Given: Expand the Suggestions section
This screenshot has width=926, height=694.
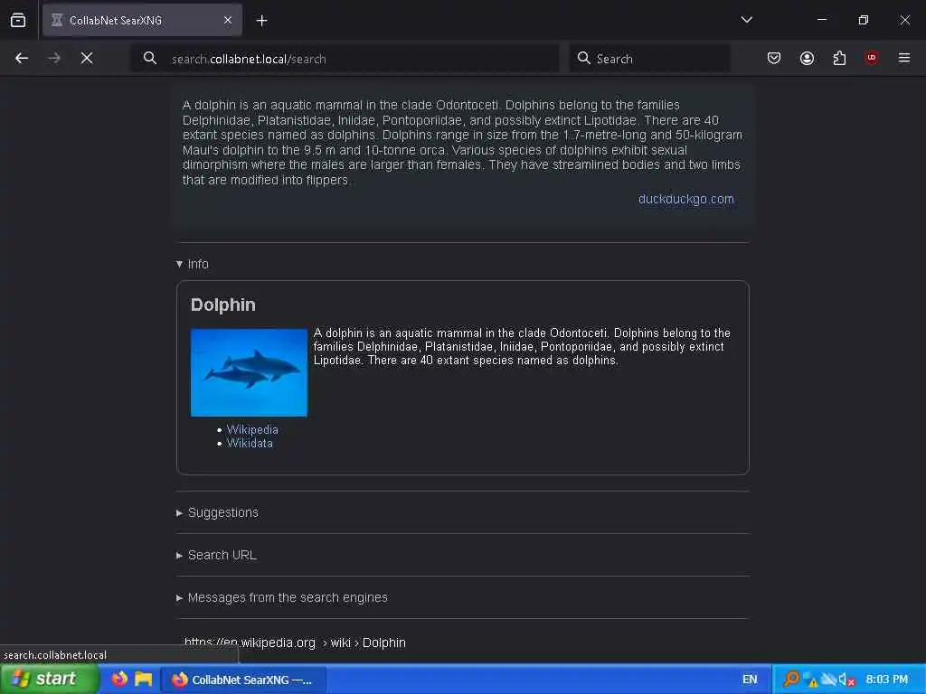Looking at the screenshot, I should tap(217, 513).
